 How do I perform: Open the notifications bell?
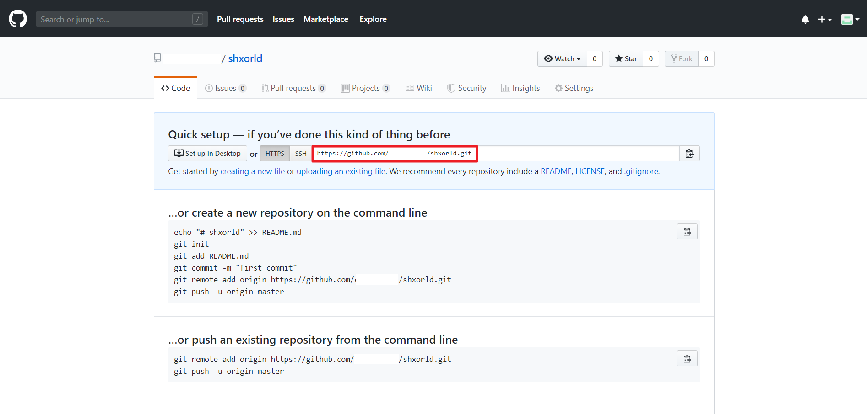tap(805, 19)
